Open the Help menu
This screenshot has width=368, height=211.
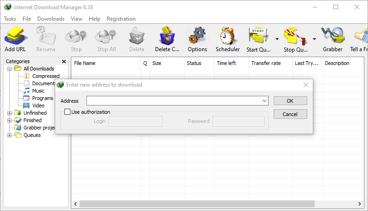pyautogui.click(x=94, y=19)
